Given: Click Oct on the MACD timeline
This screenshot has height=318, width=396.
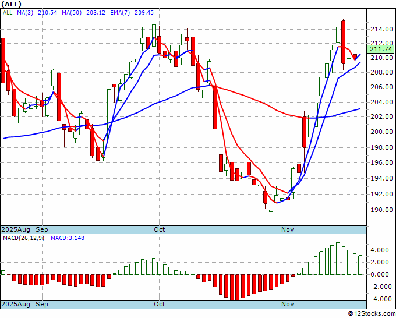Looking at the screenshot, I should [160, 304].
